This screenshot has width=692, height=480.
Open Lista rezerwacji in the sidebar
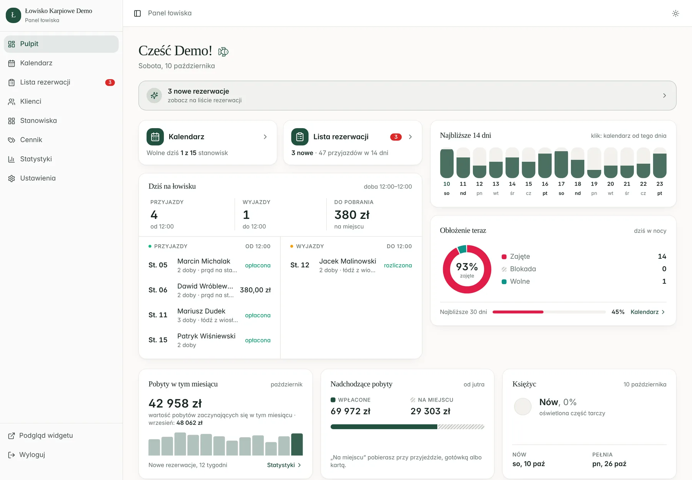61,83
